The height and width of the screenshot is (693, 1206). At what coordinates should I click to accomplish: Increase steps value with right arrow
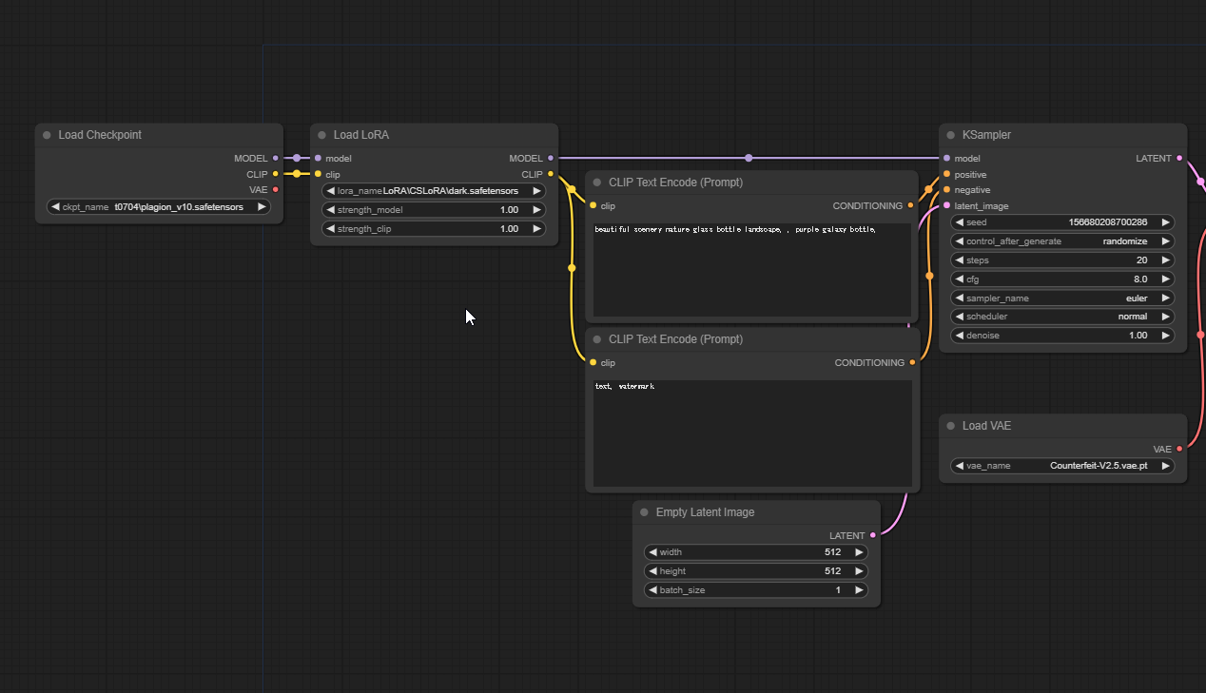click(1165, 260)
